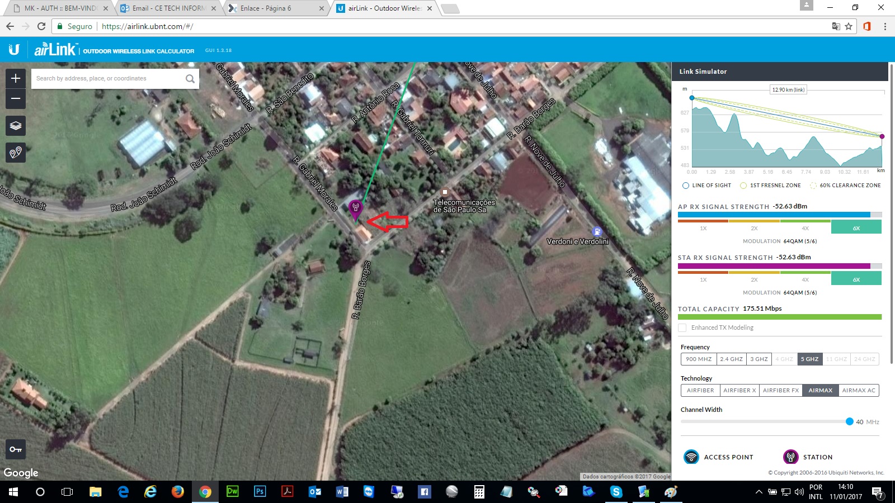Switch to the Enlace - Página 6 tab
This screenshot has height=503, width=895.
(x=276, y=8)
